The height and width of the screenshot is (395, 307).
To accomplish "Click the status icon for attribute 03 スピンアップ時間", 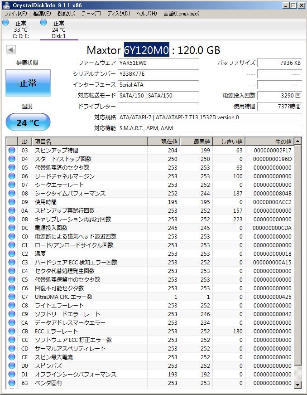I will 12,151.
